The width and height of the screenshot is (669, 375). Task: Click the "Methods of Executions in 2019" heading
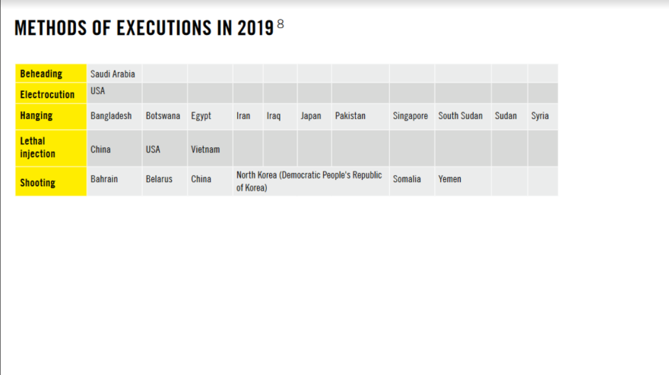144,28
